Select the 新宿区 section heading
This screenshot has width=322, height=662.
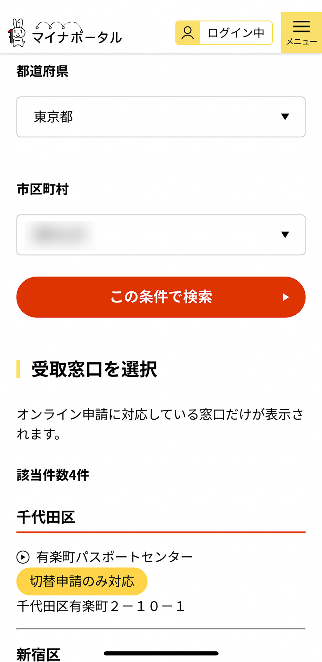pyautogui.click(x=38, y=654)
